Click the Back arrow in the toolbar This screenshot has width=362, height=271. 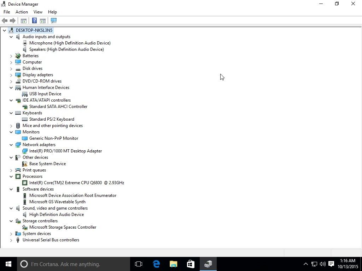[5, 21]
